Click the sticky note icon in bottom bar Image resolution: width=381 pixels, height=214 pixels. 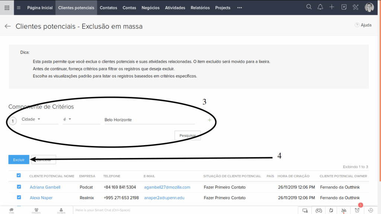(331, 210)
